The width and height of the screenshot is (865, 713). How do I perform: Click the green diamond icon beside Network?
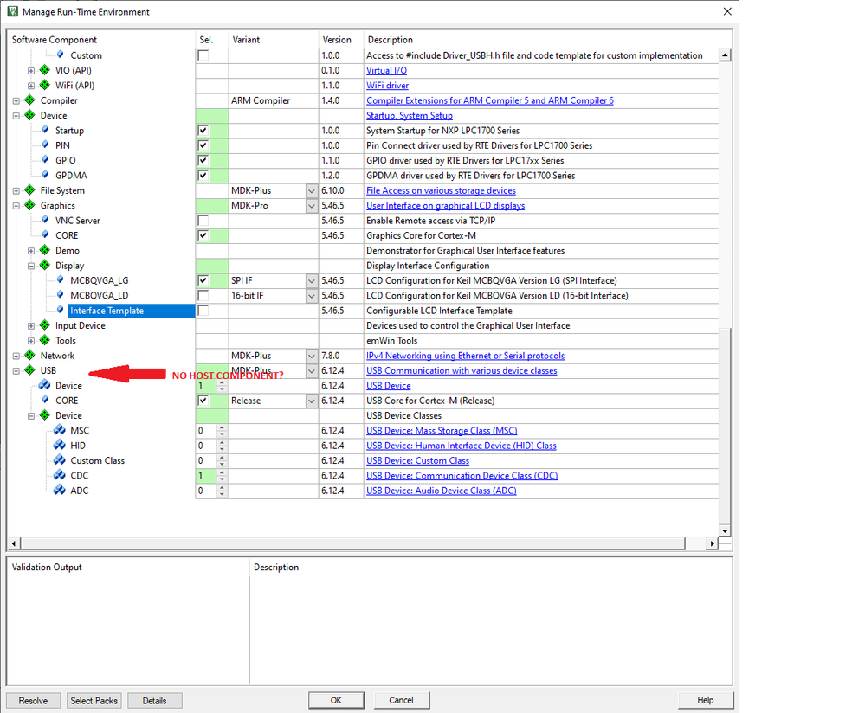point(30,355)
